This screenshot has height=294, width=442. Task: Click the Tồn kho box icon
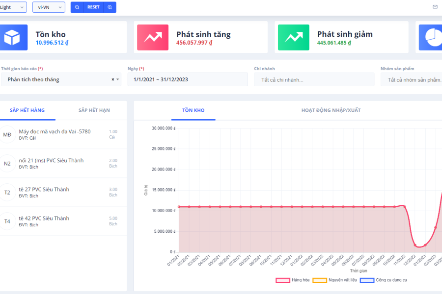[12, 38]
